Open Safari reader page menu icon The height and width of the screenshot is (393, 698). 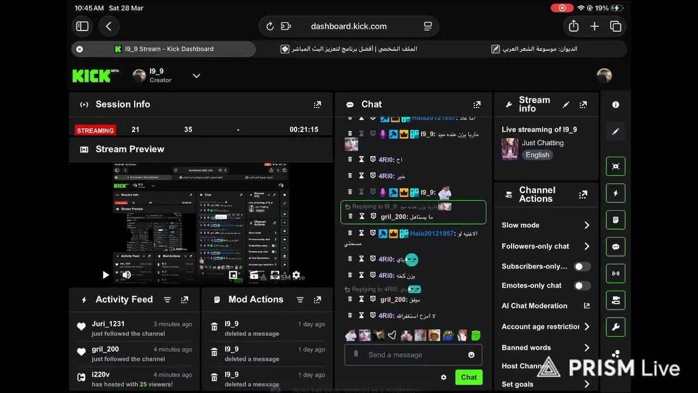428,26
